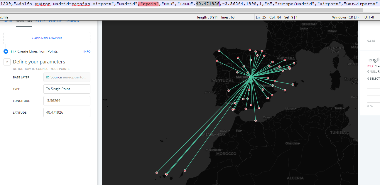
Task: Click the Oran map label
Action: point(266,117)
